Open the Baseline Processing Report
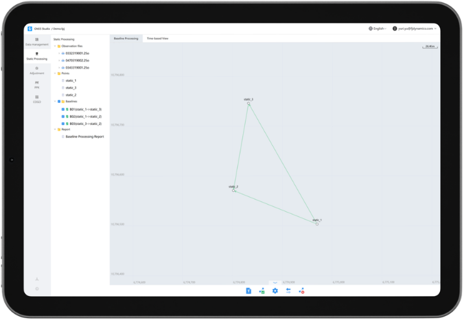This screenshot has width=464, height=320. click(x=84, y=137)
